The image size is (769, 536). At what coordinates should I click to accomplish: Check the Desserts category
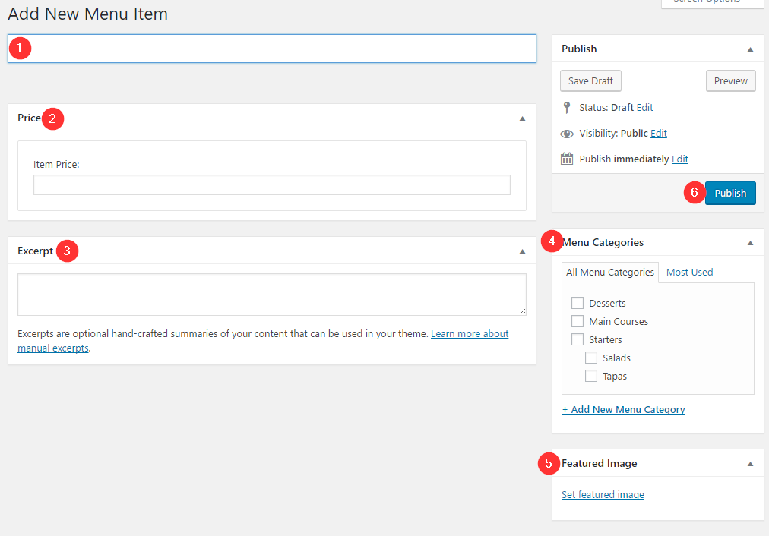(578, 303)
